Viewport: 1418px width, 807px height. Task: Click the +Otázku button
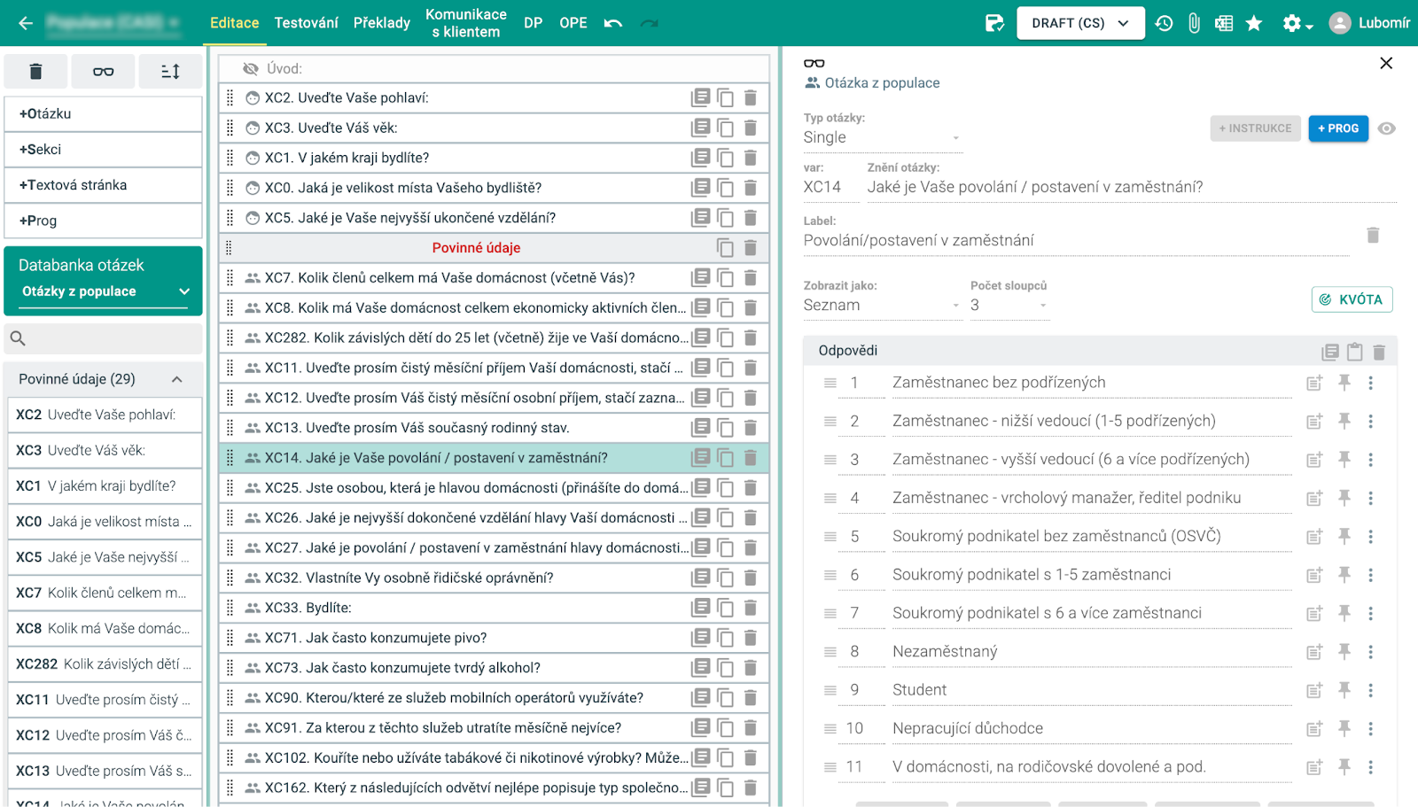[103, 113]
